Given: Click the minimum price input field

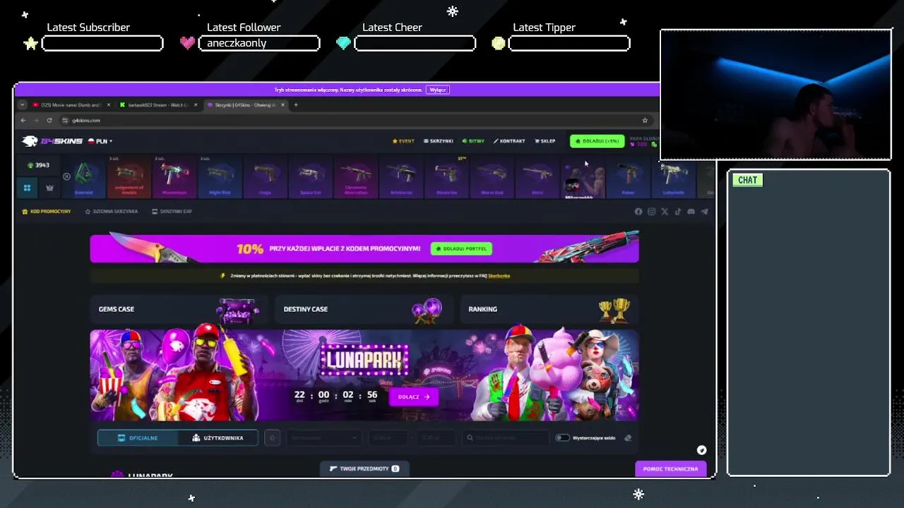Looking at the screenshot, I should (x=389, y=438).
